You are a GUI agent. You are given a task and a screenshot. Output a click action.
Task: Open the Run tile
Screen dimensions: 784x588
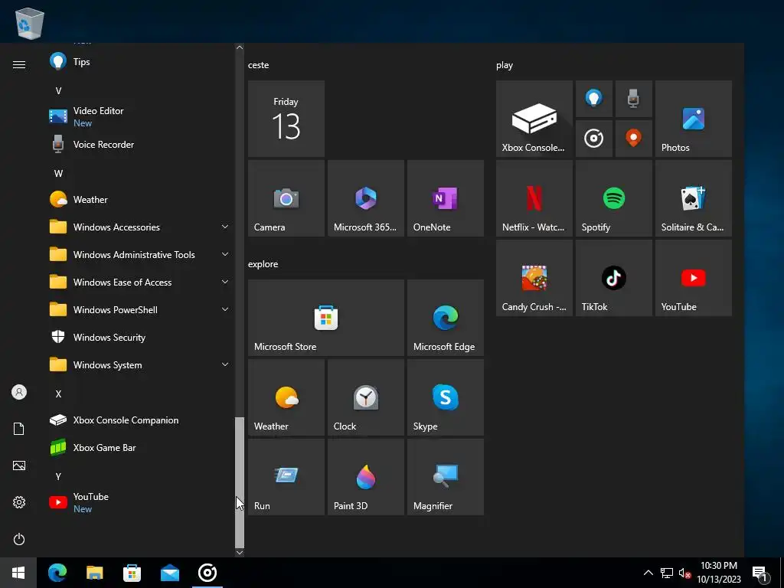pyautogui.click(x=286, y=476)
